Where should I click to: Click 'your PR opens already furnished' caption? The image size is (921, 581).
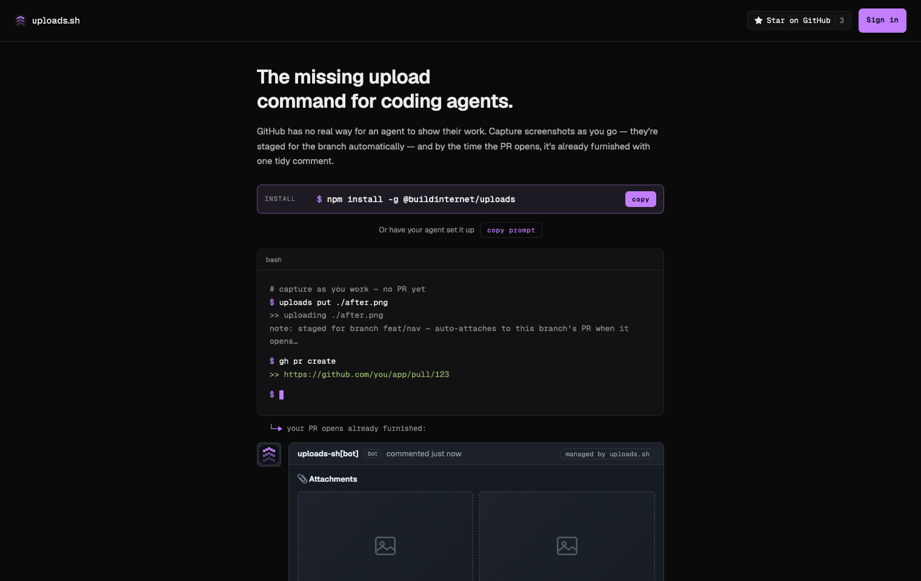tap(356, 428)
